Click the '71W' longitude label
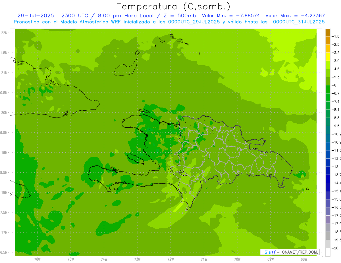The height and width of the screenshot is (263, 341). click(x=204, y=259)
